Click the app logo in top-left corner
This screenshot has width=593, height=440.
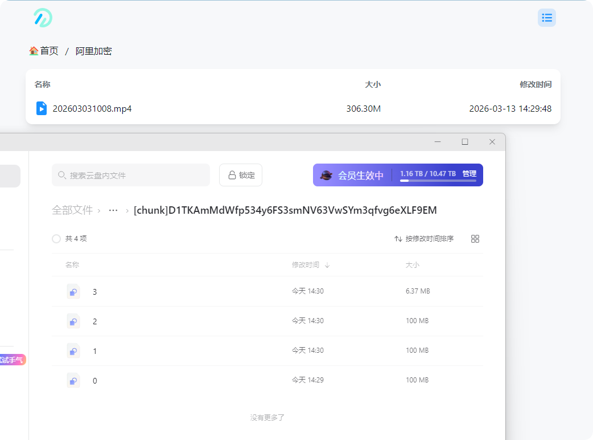[x=43, y=18]
